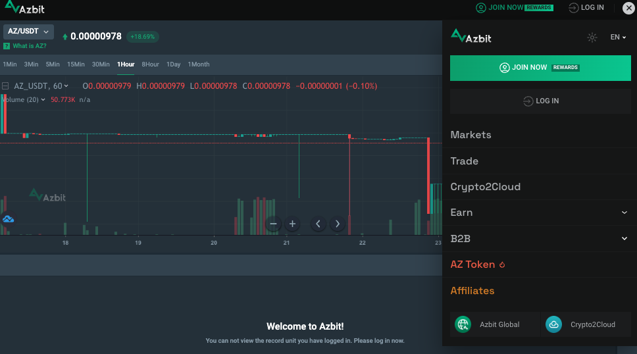The image size is (637, 354).
Task: Click the question mark icon by What is AZ
Action: [x=7, y=46]
